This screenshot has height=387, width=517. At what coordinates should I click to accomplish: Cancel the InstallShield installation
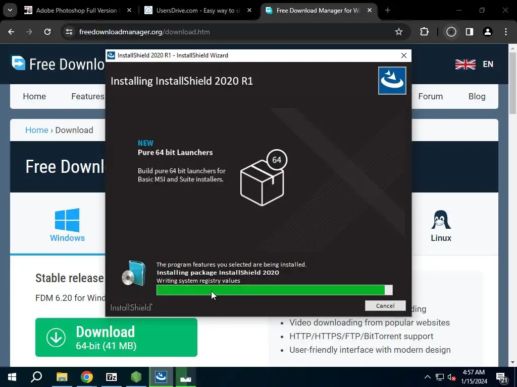[x=385, y=306]
